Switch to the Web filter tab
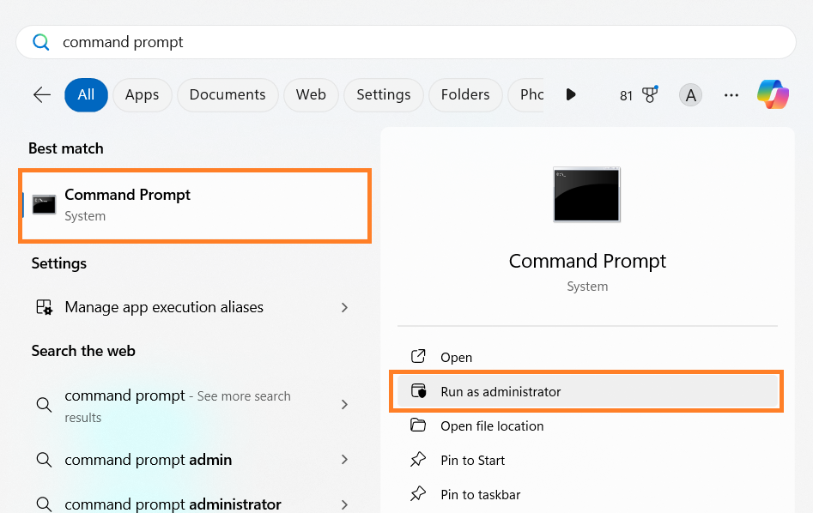The image size is (813, 513). click(x=311, y=95)
